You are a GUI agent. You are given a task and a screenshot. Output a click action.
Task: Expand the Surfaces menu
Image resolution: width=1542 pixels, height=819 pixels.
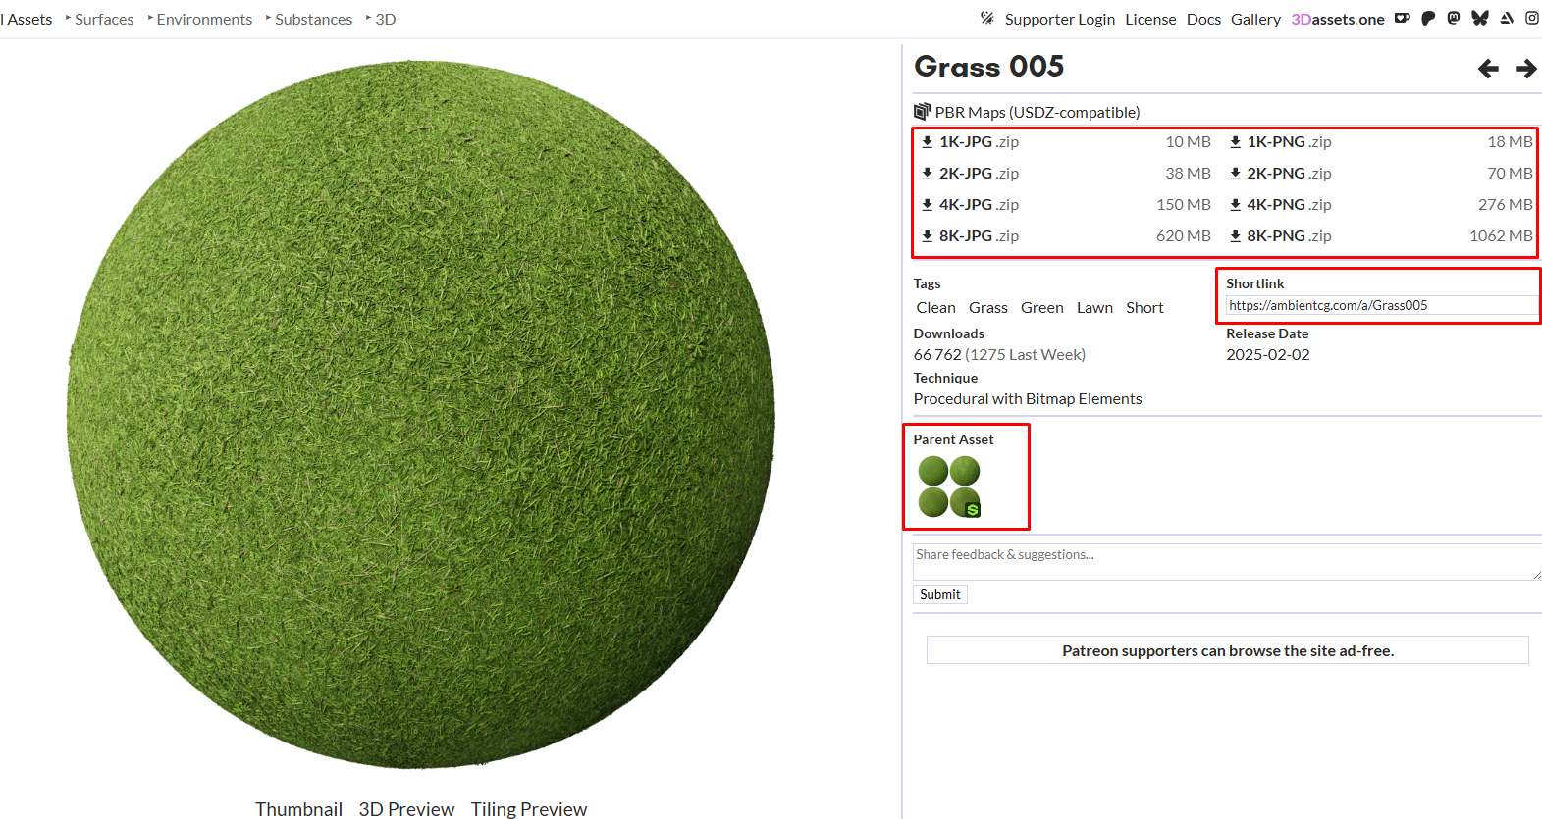click(x=99, y=19)
